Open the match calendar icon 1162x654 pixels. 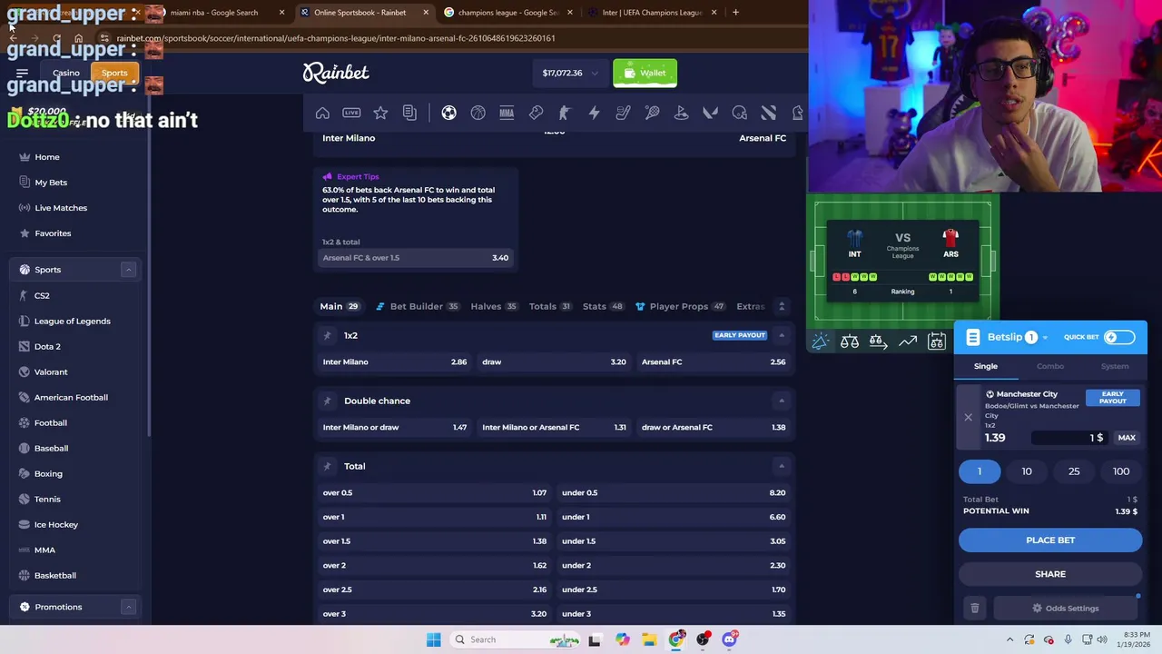point(936,342)
